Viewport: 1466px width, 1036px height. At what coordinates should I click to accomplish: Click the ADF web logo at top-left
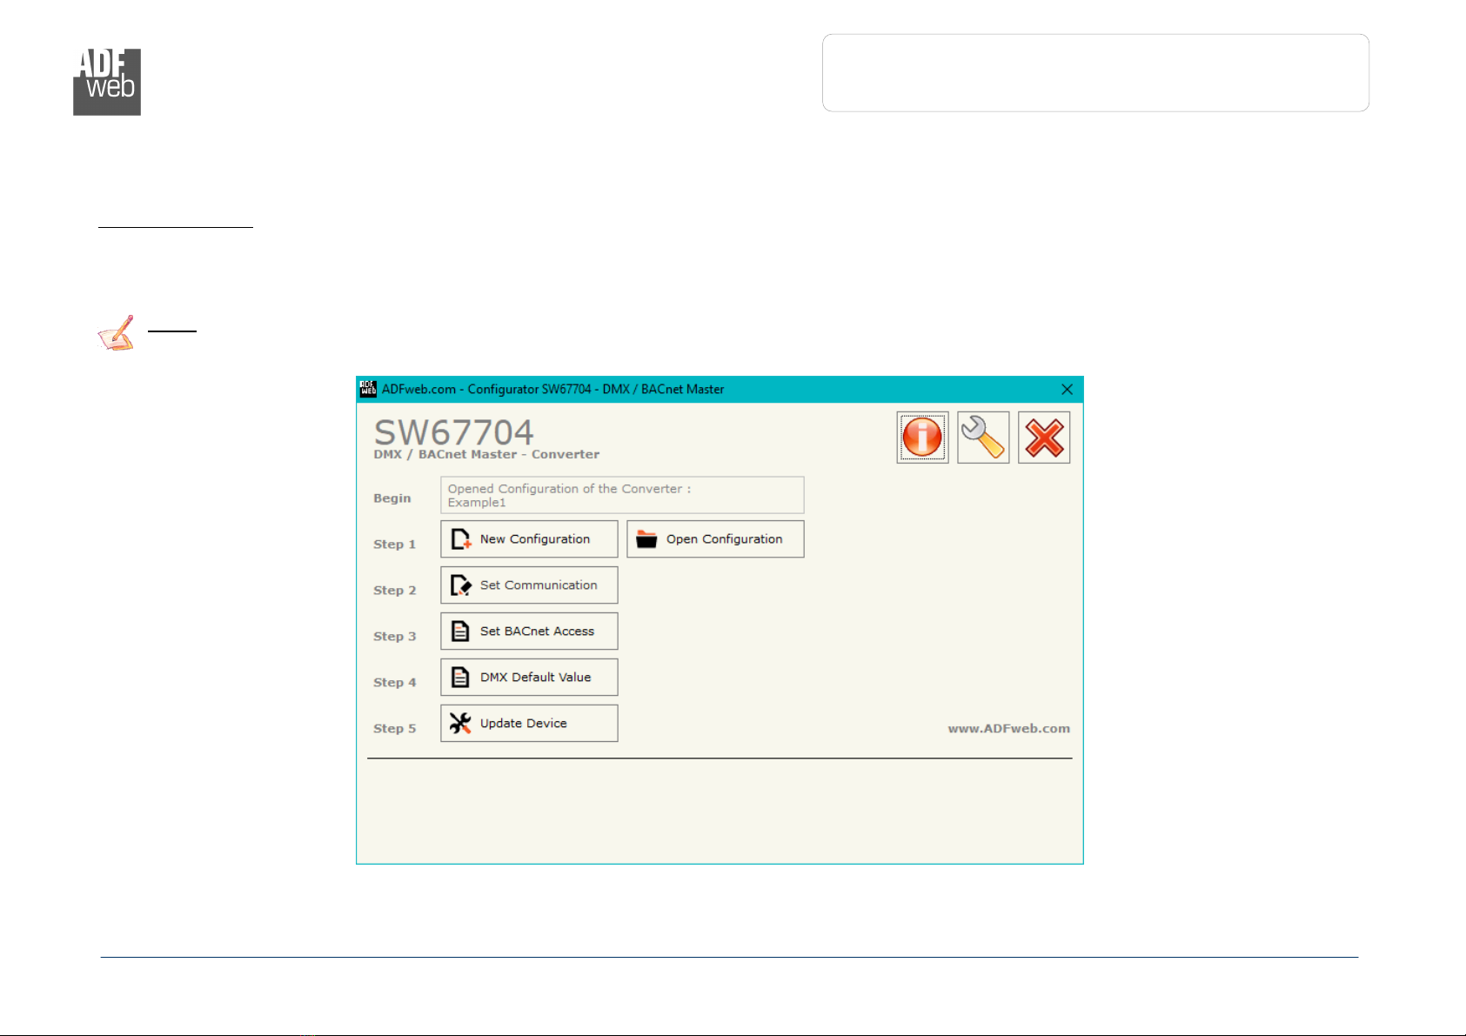(x=107, y=83)
